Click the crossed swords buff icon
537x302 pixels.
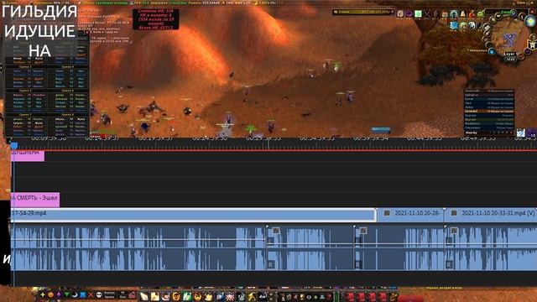click(x=427, y=13)
